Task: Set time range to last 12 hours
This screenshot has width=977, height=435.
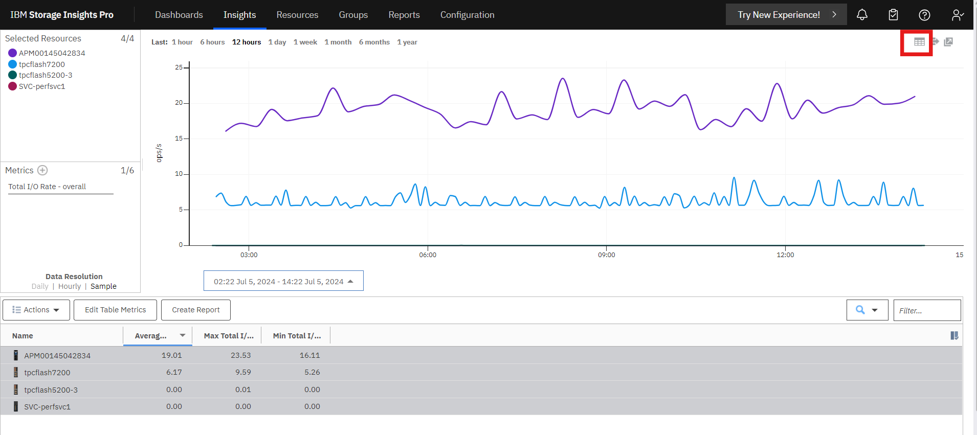Action: (247, 42)
